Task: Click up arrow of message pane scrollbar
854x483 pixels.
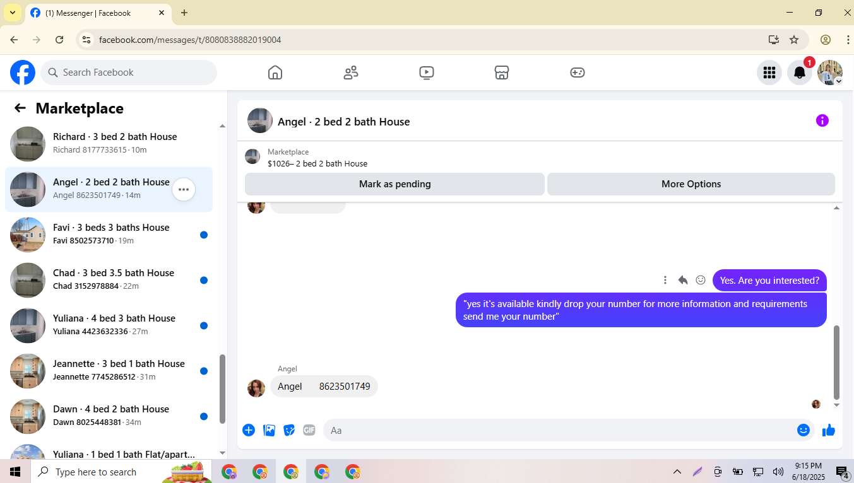Action: point(837,208)
